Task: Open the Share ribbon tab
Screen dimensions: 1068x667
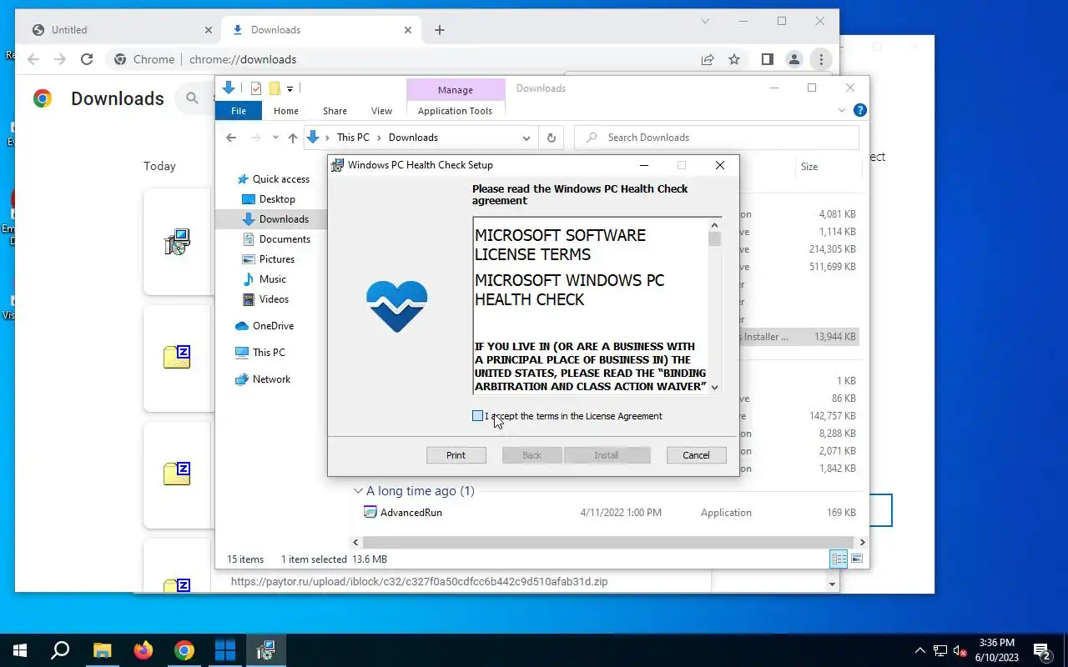Action: (335, 111)
